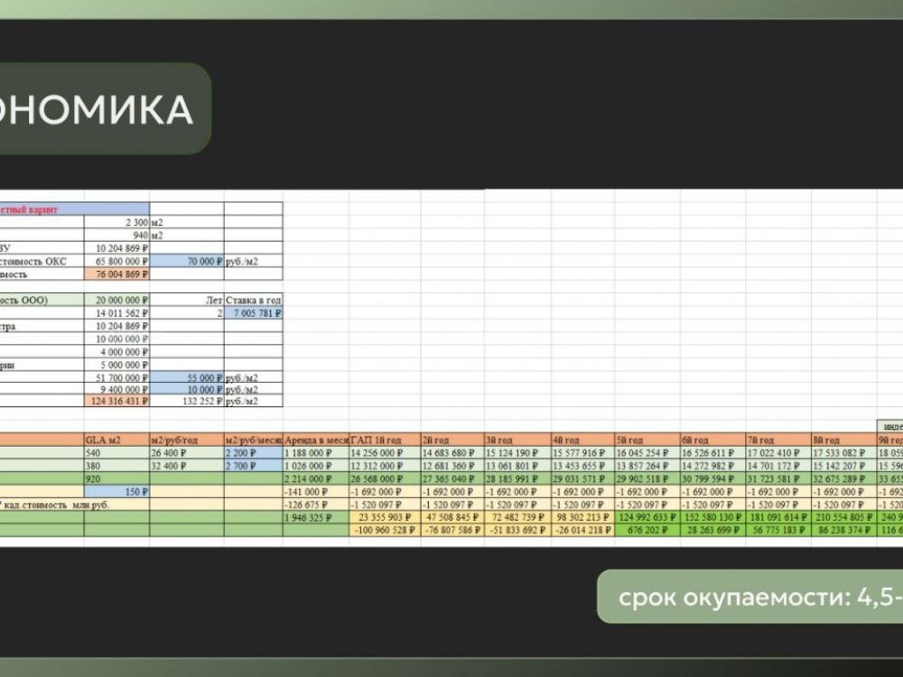Viewport: 903px width, 677px height.
Task: Select the '5й год' column header
Action: (x=647, y=440)
